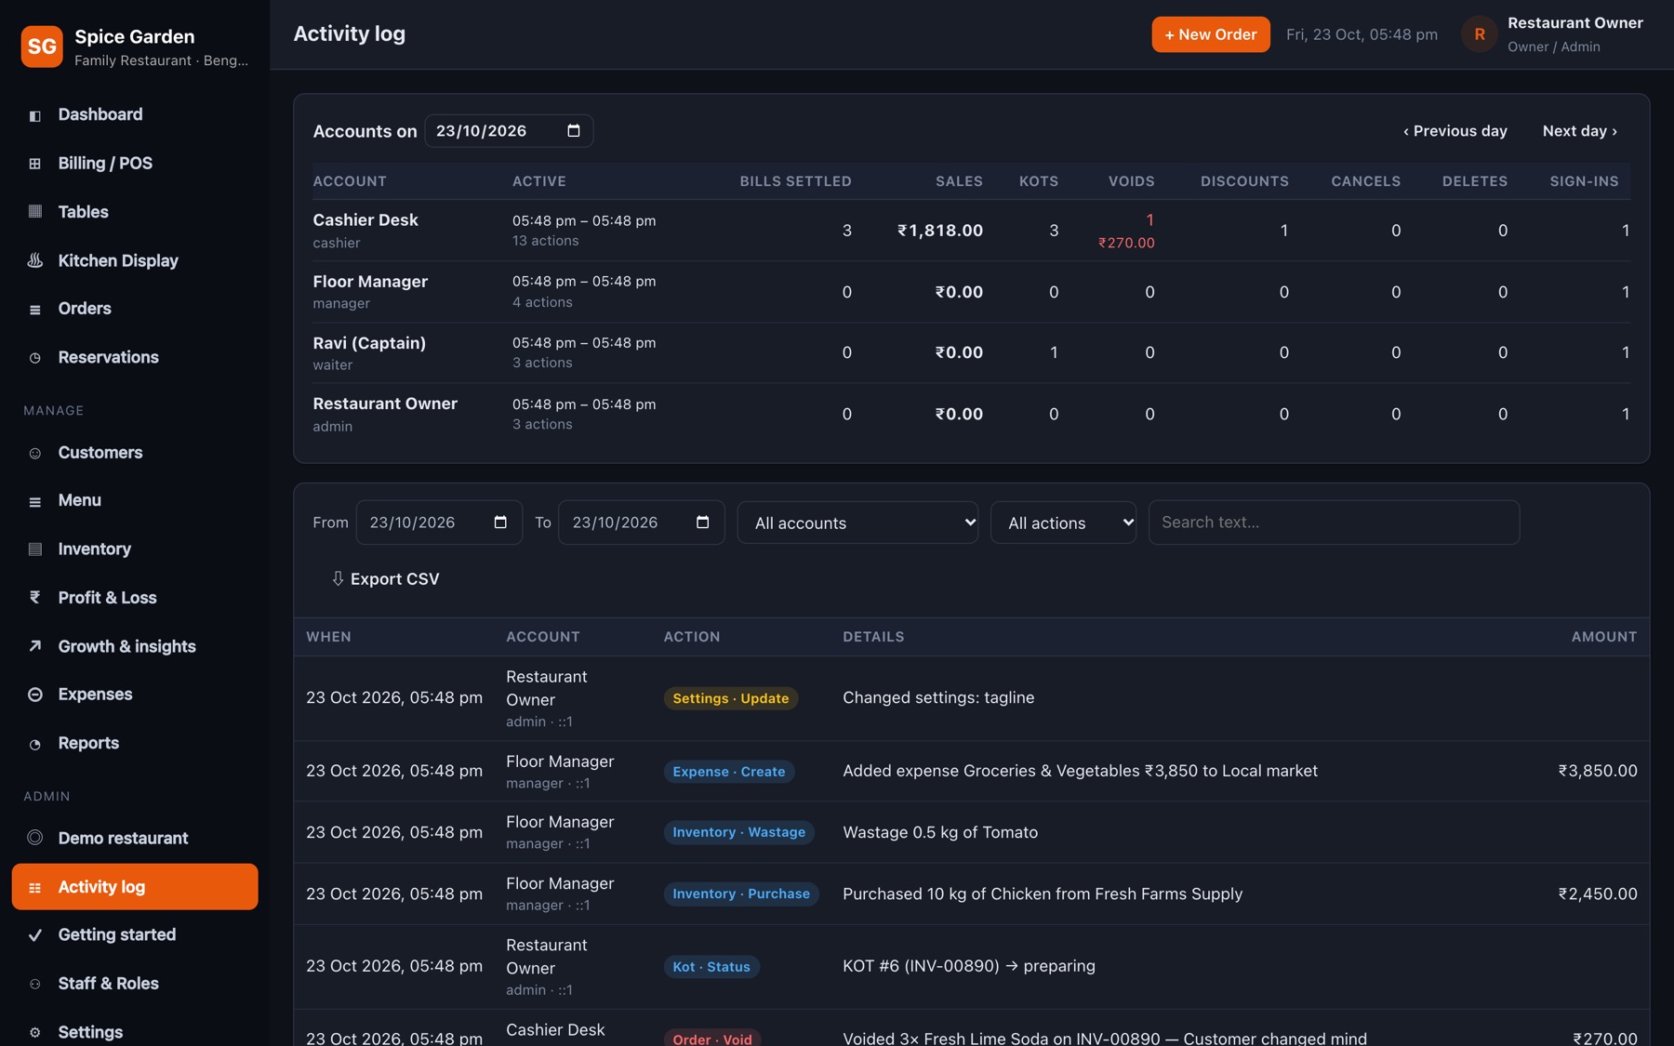This screenshot has width=1674, height=1046.
Task: Click the Orders list icon
Action: click(x=35, y=310)
